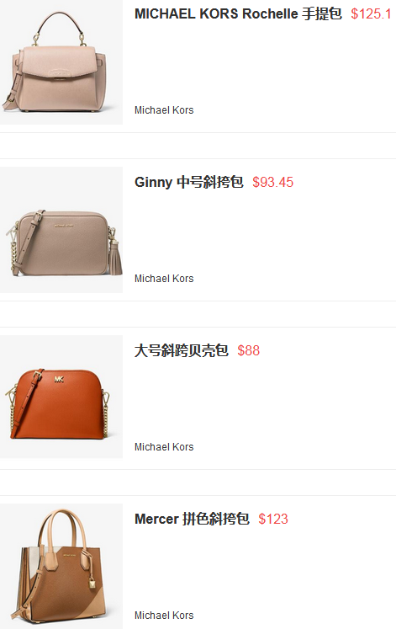
Task: Click Michael Kors brand under Ginny bag
Action: (164, 279)
